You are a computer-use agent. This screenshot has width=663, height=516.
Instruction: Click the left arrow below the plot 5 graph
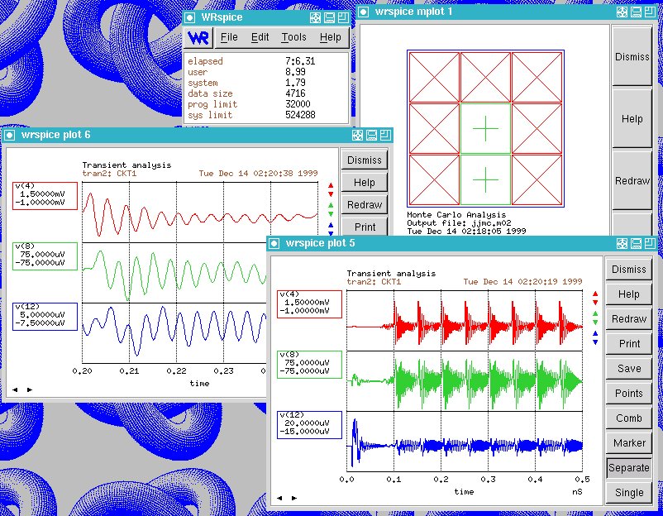pos(279,498)
